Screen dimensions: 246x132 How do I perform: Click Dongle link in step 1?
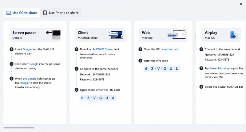click(27, 49)
